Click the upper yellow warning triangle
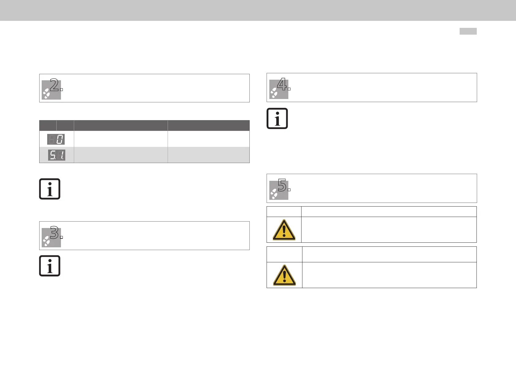 tap(284, 230)
